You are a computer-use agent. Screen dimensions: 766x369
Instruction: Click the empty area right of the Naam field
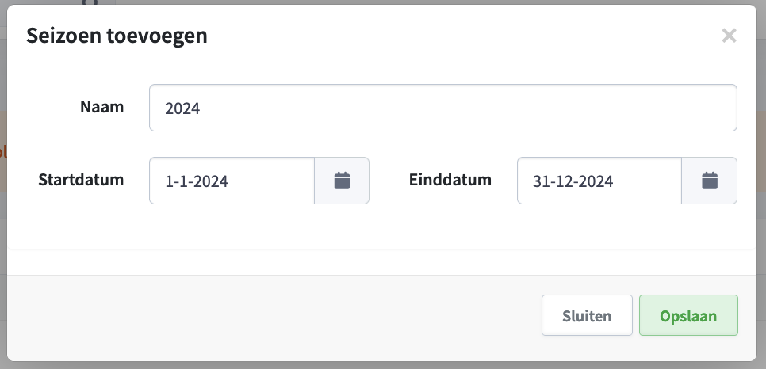point(746,108)
